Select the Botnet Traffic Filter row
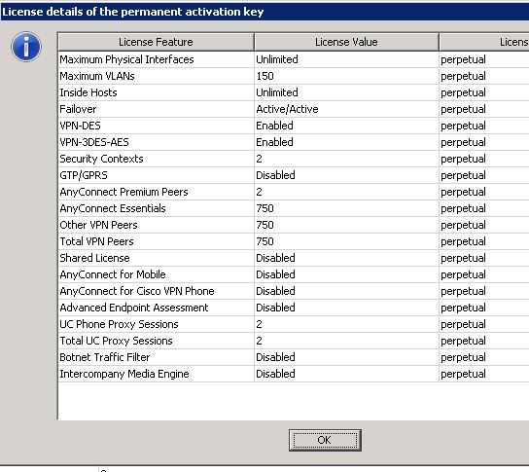 click(294, 357)
